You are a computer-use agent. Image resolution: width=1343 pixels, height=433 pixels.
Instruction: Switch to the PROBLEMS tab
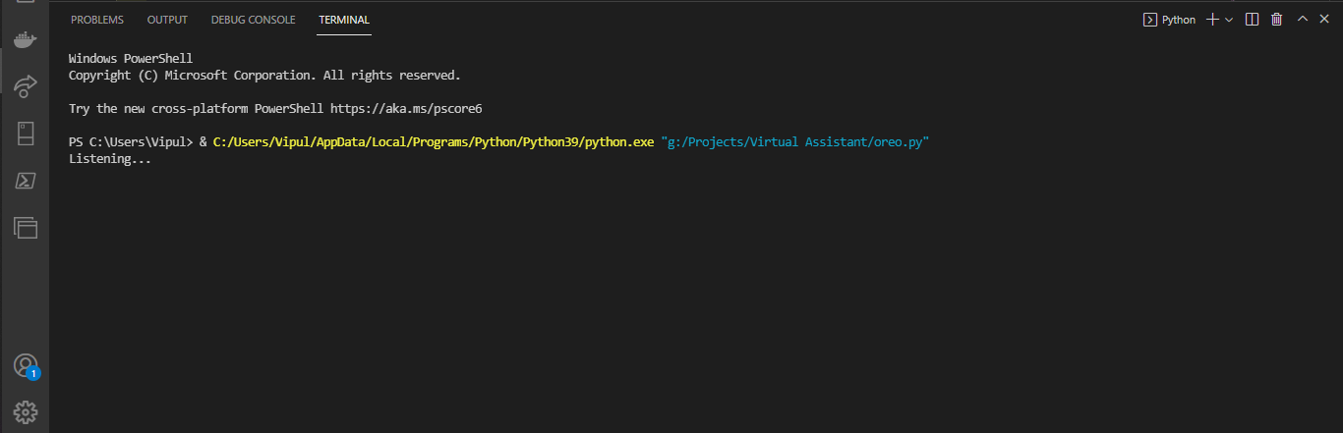tap(97, 20)
